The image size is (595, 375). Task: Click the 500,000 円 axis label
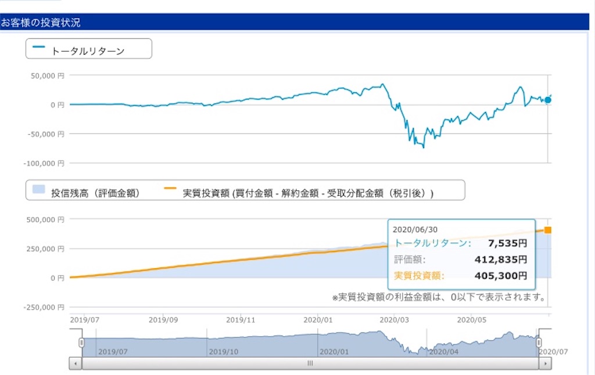coord(45,219)
